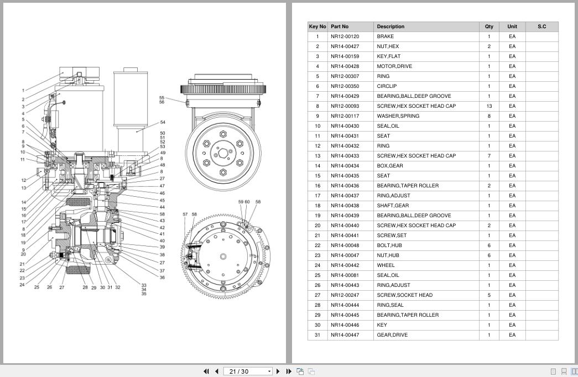Open the page number dropdown arrow
Screen dimensions: 578x377
coord(269,371)
